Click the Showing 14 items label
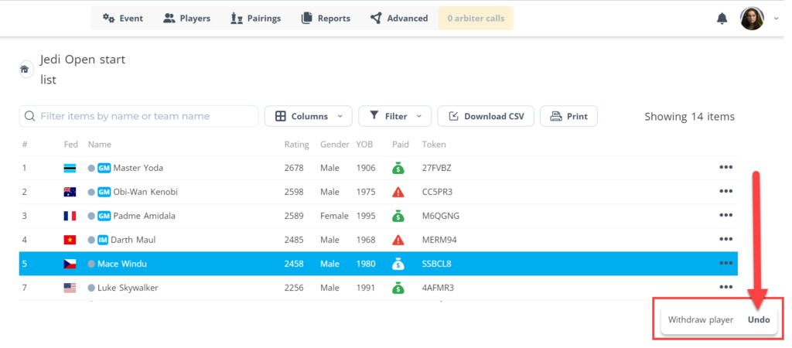The height and width of the screenshot is (348, 792). pyautogui.click(x=689, y=117)
